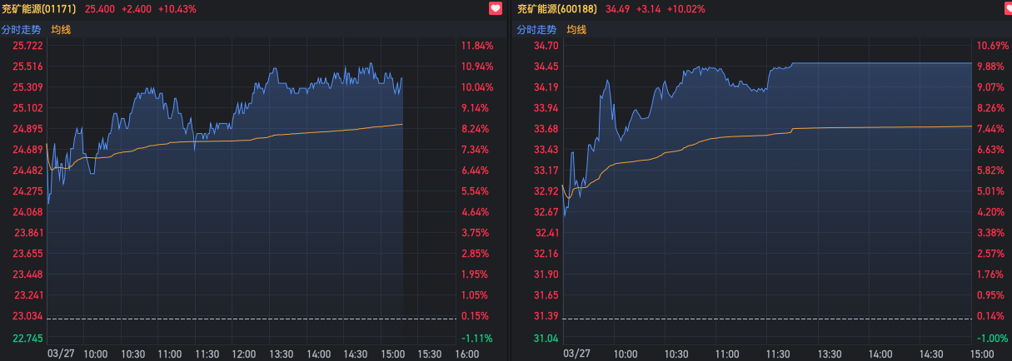
Task: Click the percent change +10.43%
Action: [177, 9]
